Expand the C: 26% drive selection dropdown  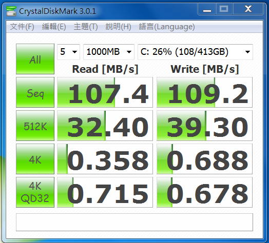pos(195,52)
